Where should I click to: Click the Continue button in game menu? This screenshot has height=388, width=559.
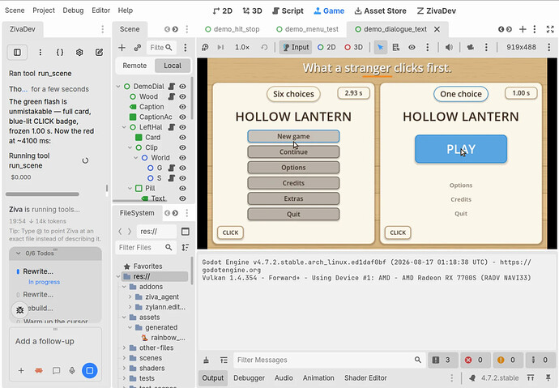[x=293, y=151]
